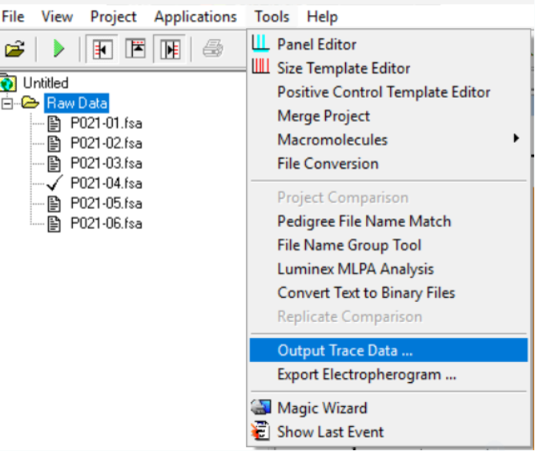The image size is (535, 451).
Task: Open the Applications menu
Action: (195, 17)
